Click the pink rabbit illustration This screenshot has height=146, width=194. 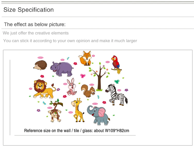[x=71, y=87]
